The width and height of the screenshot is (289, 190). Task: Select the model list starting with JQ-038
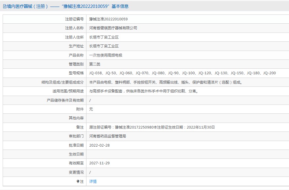tap(182, 73)
